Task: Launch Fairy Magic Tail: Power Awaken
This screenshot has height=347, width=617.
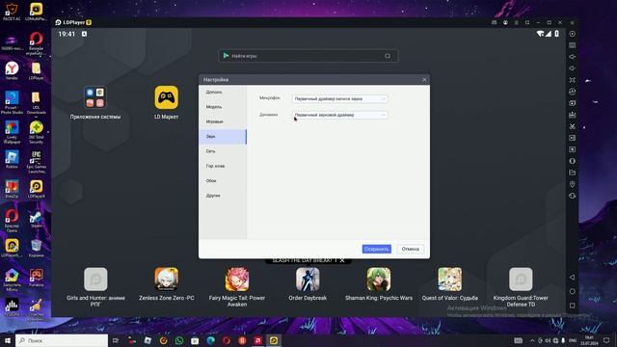Action: pos(237,279)
